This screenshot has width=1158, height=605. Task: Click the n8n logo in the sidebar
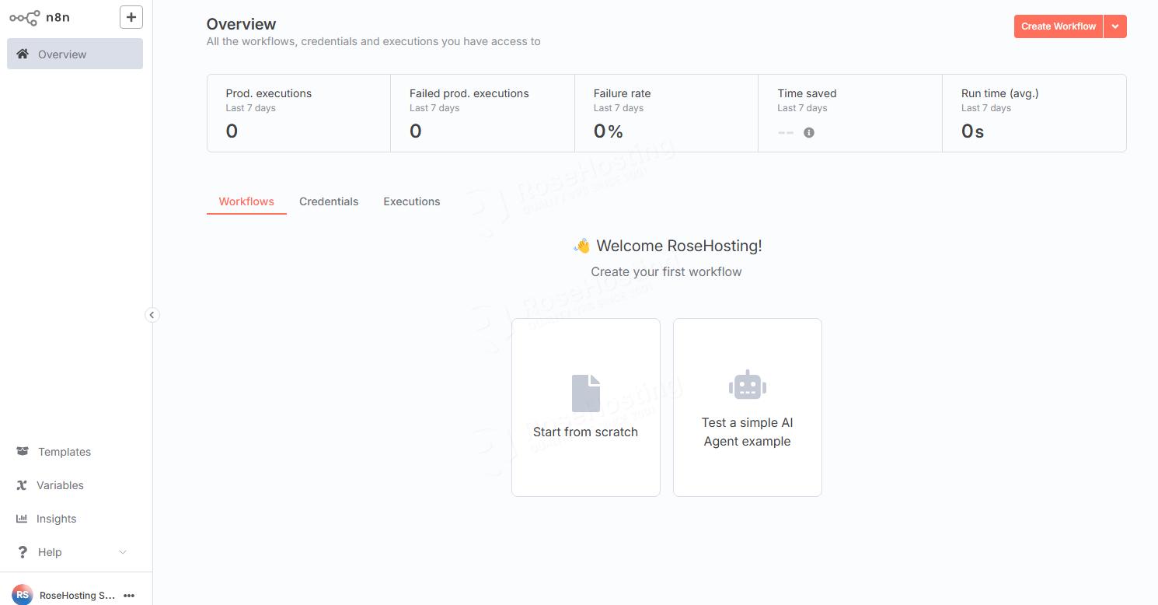pyautogui.click(x=23, y=16)
